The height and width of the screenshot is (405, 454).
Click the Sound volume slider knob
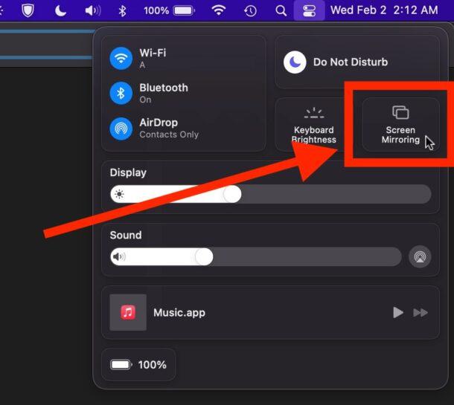204,256
